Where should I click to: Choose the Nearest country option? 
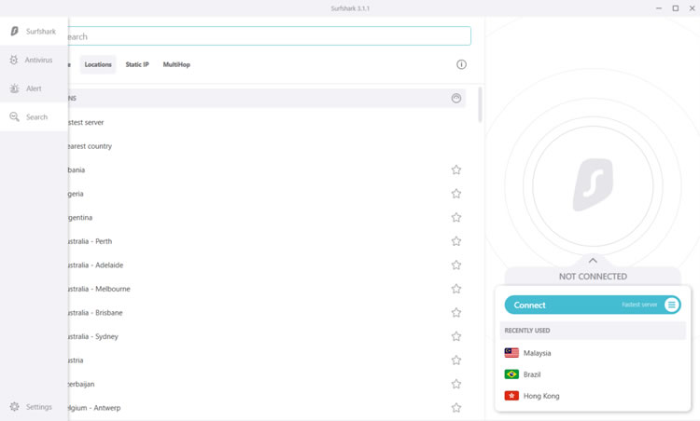(267, 146)
